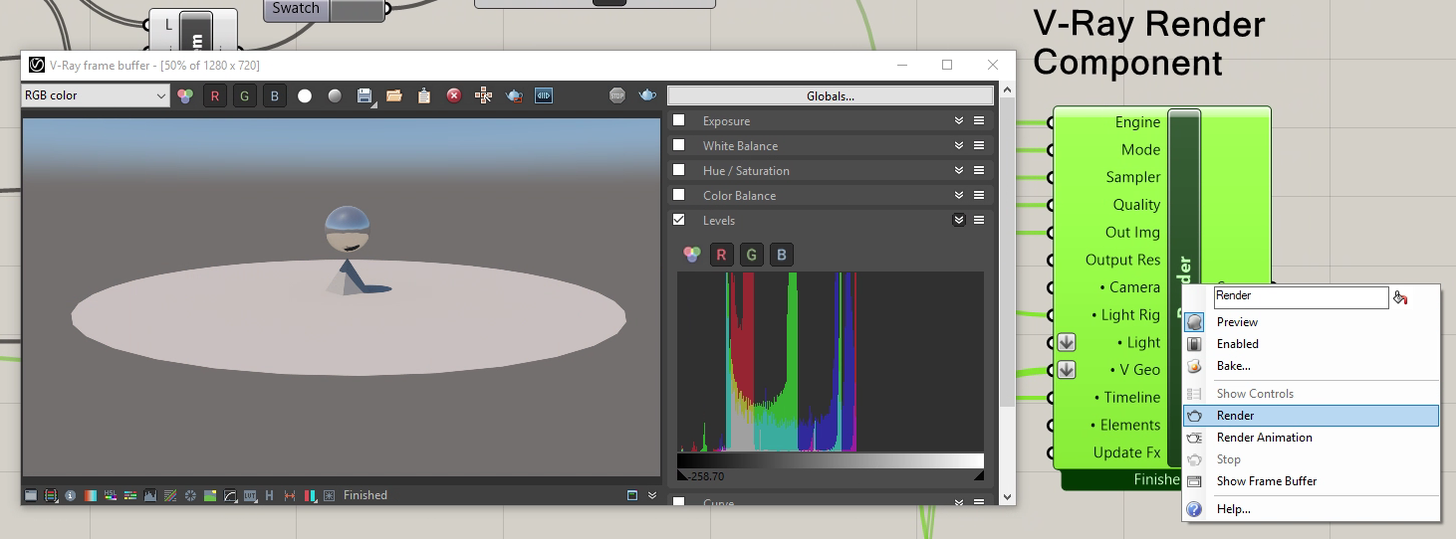1456x539 pixels.
Task: Click the HSL correction icon in the status bar
Action: click(x=111, y=495)
